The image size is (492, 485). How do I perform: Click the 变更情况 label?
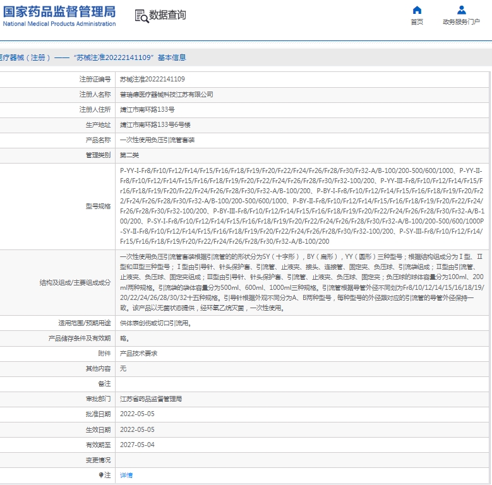tap(98, 460)
